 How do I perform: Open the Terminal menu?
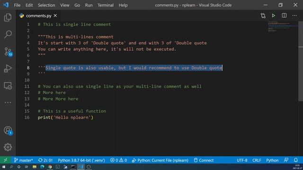click(x=106, y=5)
